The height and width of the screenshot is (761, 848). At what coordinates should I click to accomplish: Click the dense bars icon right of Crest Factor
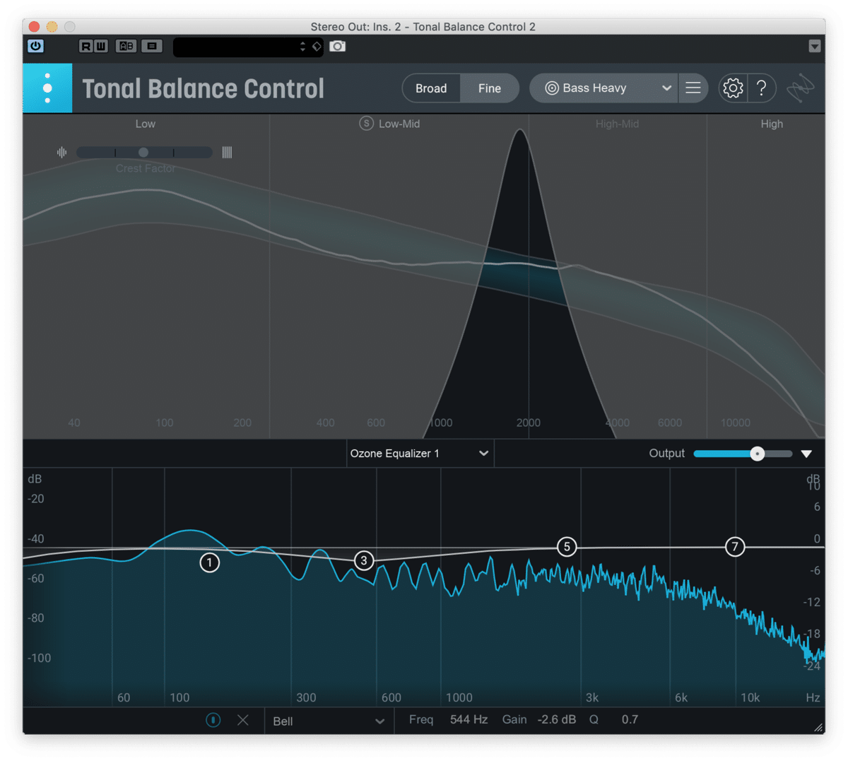click(x=227, y=152)
